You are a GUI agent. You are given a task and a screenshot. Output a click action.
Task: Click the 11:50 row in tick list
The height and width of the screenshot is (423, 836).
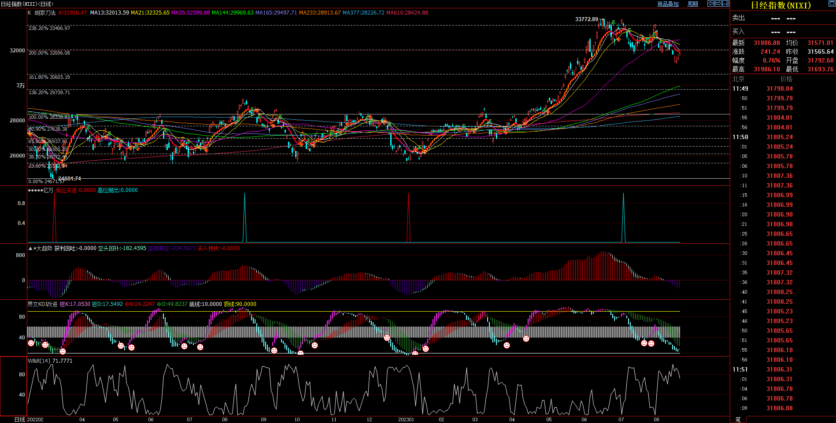740,137
